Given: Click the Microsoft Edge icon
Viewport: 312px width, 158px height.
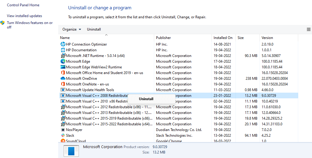Looking at the screenshot, I should [x=63, y=61].
